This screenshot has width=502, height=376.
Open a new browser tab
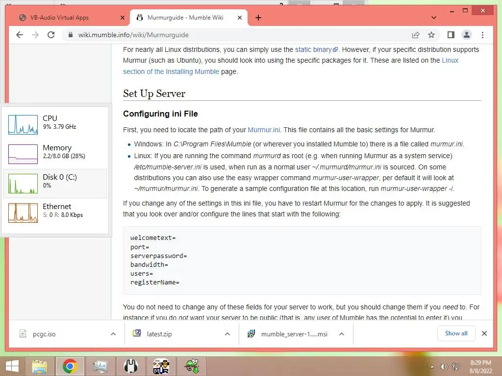pos(258,18)
